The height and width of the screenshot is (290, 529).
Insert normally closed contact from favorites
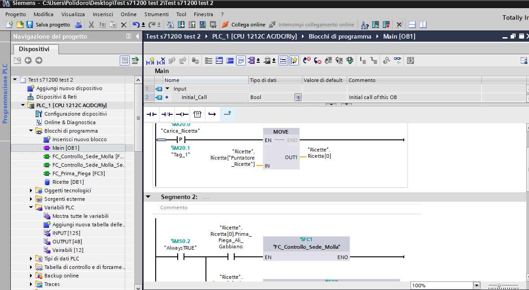coord(166,114)
